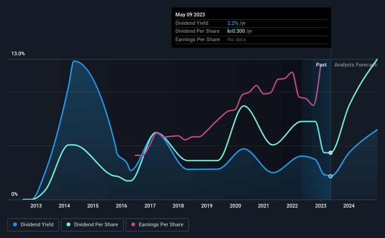The image size is (385, 238).
Task: Click the teal Dividend Per Share marker on the 2023 line
Action: [x=331, y=153]
